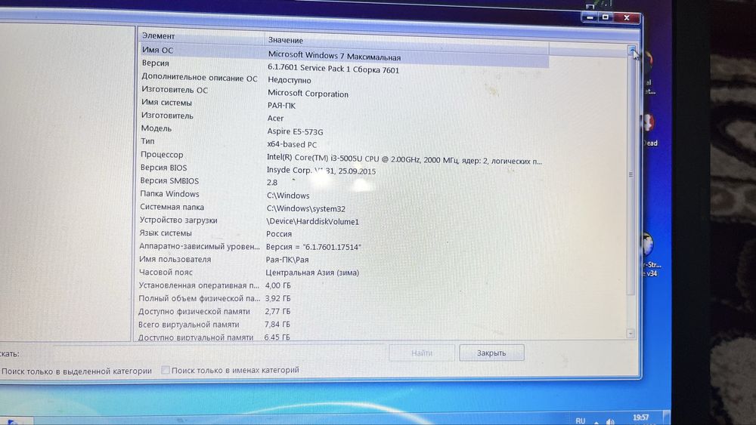This screenshot has height=425, width=756.
Task: Select the Модель row label
Action: (156, 128)
